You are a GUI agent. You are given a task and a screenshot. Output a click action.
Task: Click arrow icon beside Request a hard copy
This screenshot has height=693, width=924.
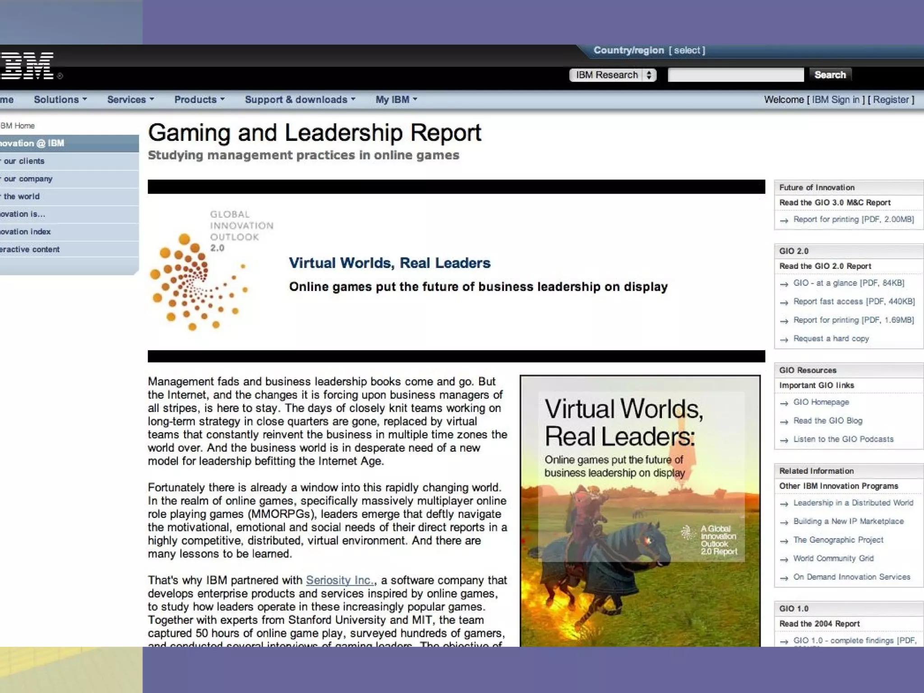784,339
